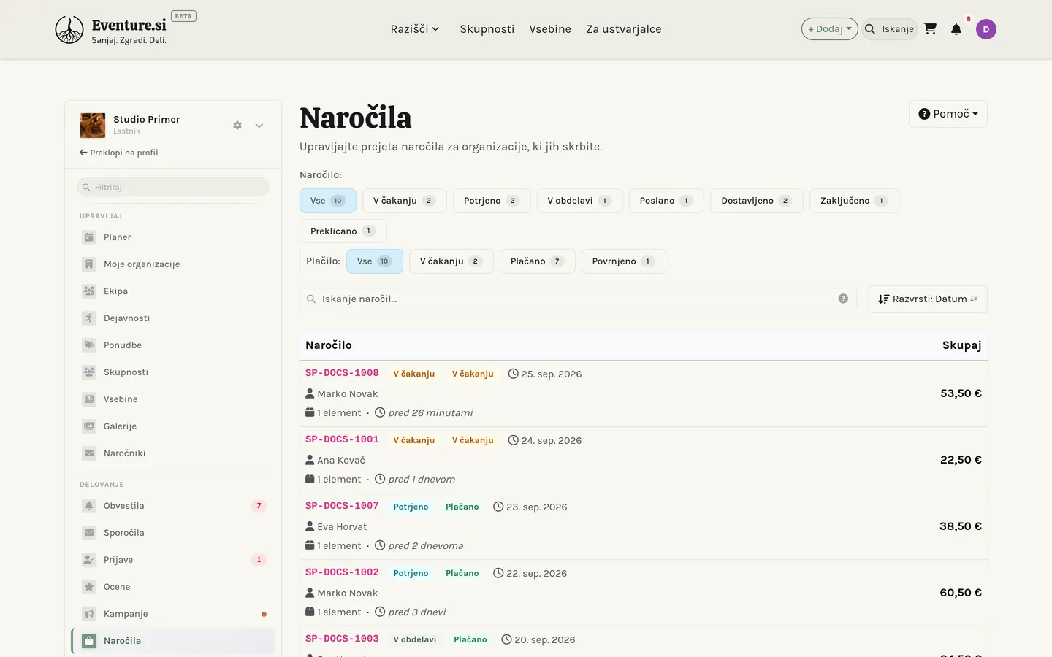Filter orders by Zaključeno status
Image resolution: width=1052 pixels, height=657 pixels.
[x=854, y=201]
